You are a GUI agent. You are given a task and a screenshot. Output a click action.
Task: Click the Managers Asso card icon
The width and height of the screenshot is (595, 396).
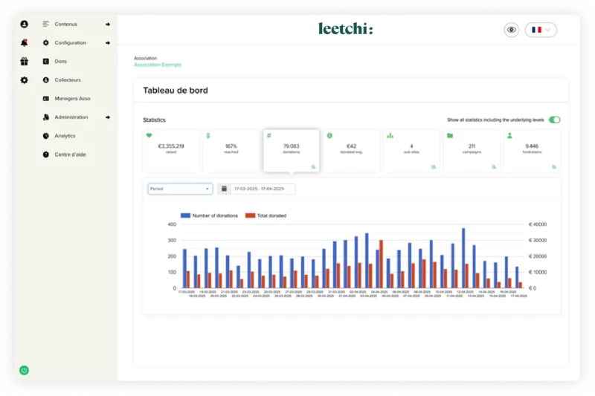(x=46, y=99)
